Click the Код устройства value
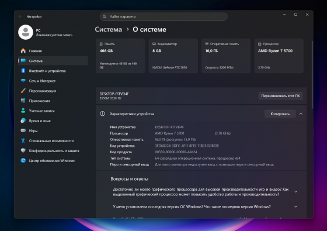The width and height of the screenshot is (327, 231). [x=187, y=146]
